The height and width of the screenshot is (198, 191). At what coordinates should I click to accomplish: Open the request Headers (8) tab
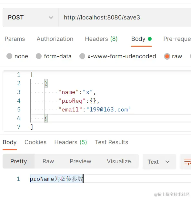tap(101, 39)
